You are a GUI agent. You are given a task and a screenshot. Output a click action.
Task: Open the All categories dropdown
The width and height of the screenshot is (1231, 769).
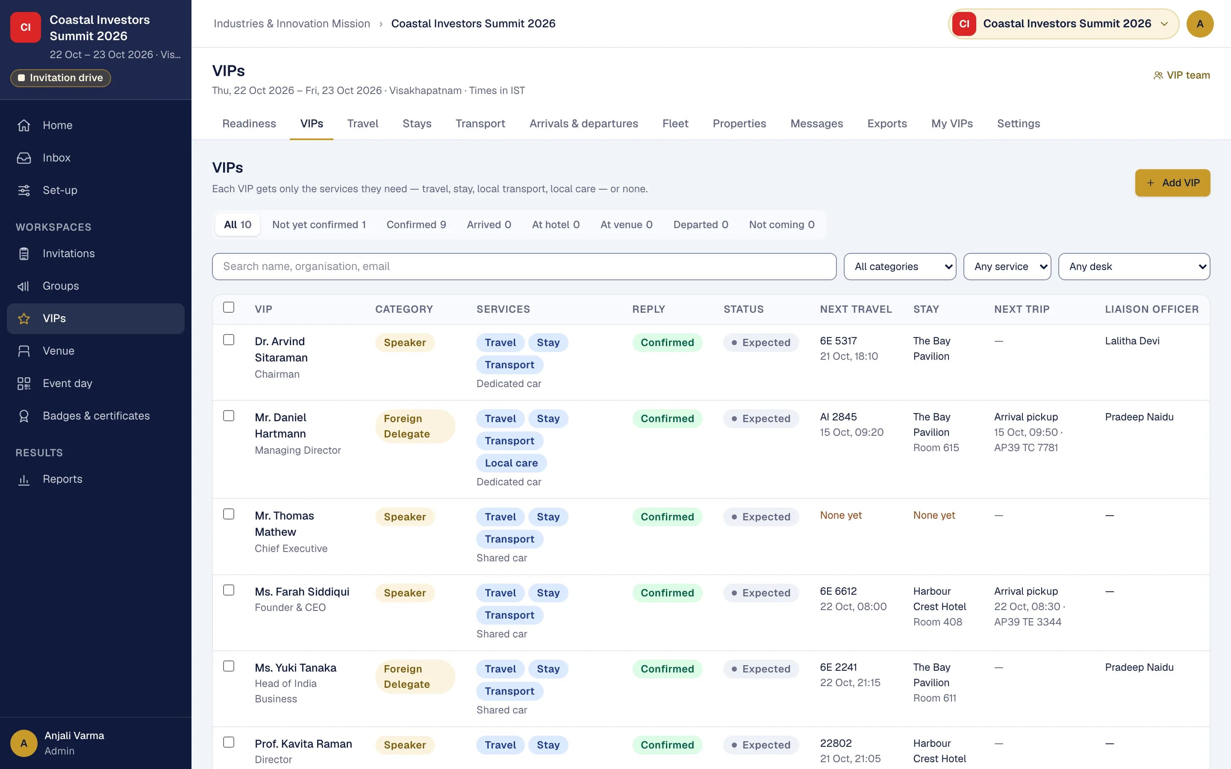[899, 267]
